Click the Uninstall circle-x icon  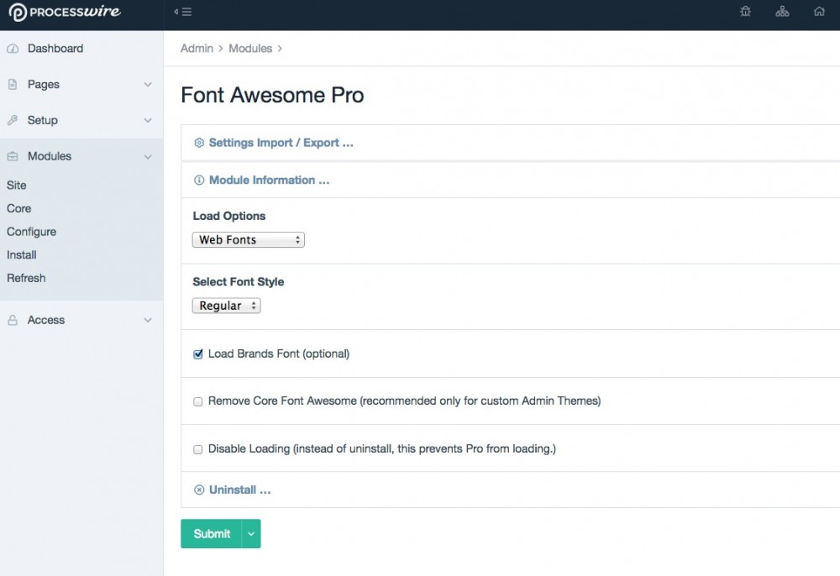[x=199, y=490]
